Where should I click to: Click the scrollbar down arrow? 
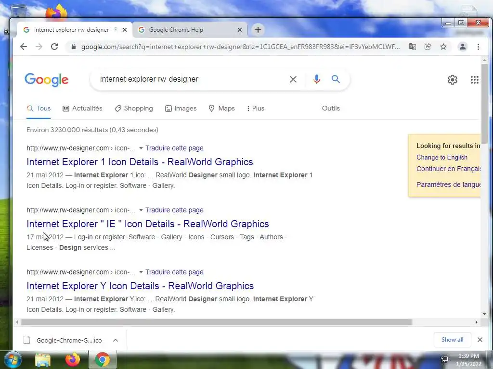click(x=484, y=314)
